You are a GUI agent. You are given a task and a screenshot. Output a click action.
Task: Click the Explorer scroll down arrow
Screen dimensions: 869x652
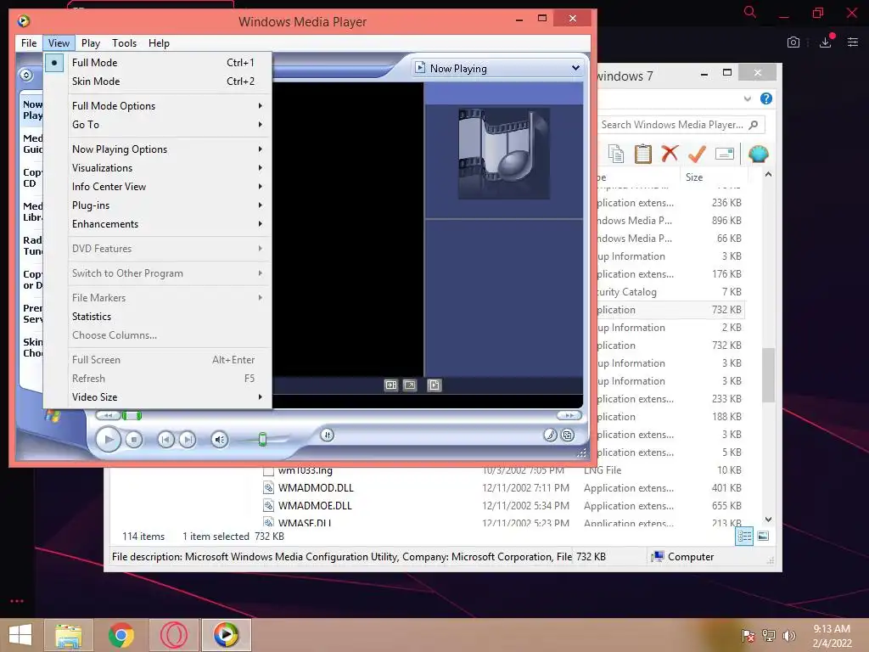pyautogui.click(x=768, y=520)
